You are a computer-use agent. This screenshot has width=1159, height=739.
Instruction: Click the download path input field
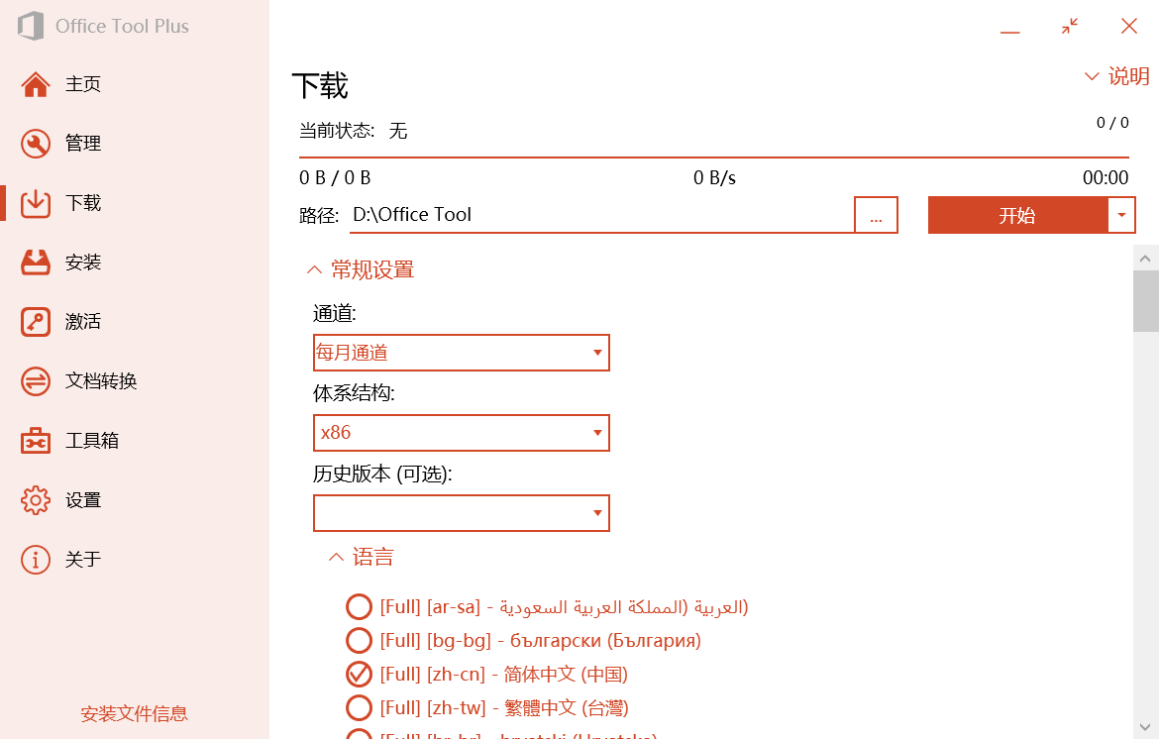click(x=600, y=215)
